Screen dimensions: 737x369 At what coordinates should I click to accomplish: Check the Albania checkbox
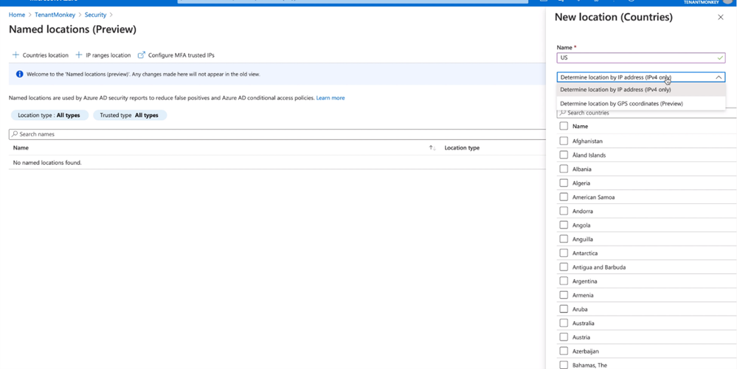coord(564,169)
